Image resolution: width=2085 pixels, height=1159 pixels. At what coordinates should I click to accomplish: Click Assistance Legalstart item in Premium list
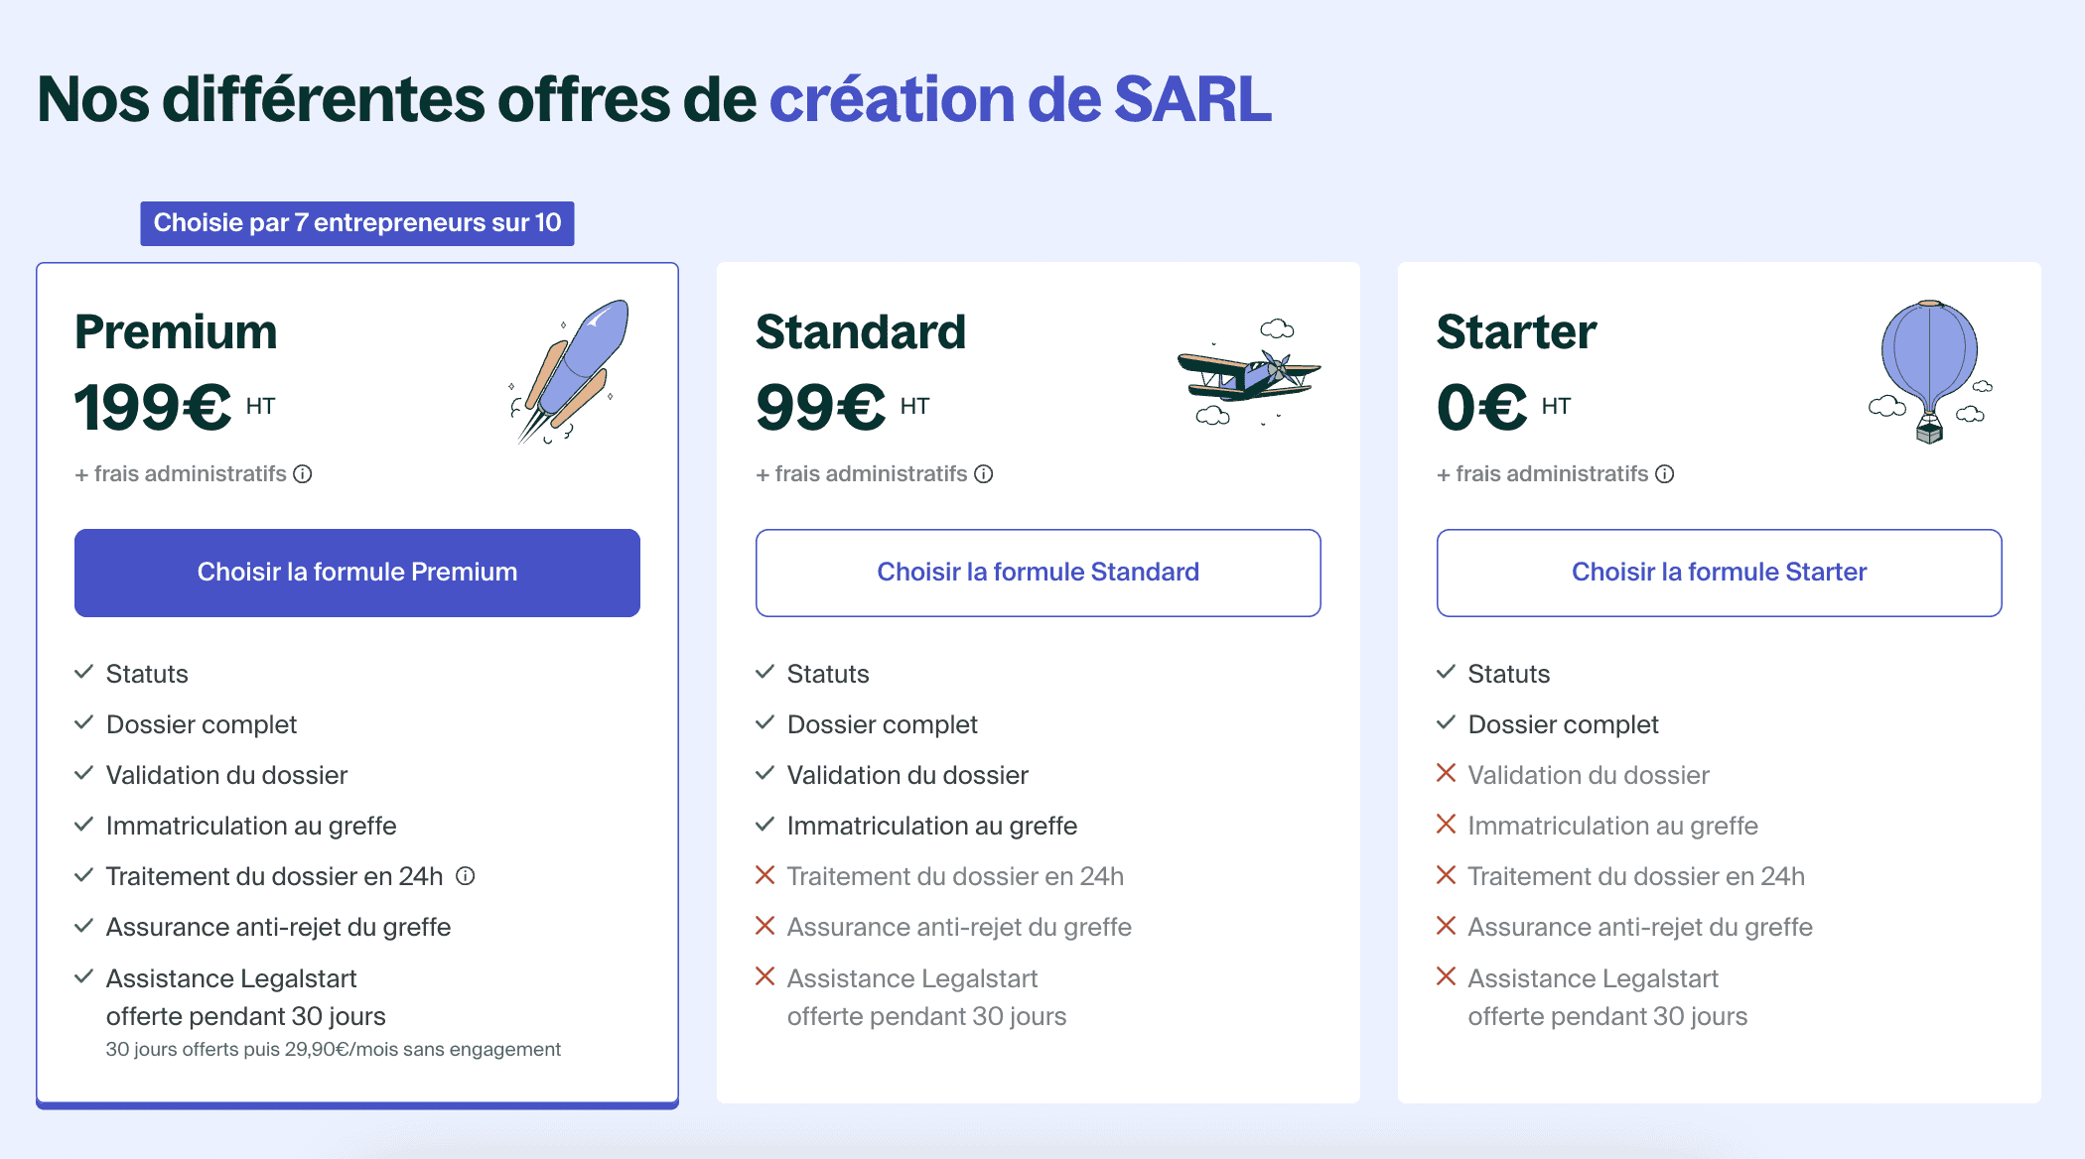pyautogui.click(x=245, y=997)
